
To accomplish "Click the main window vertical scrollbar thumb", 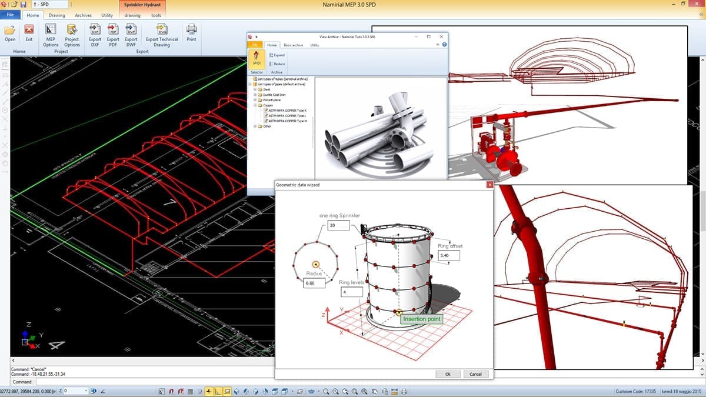I will (x=702, y=212).
